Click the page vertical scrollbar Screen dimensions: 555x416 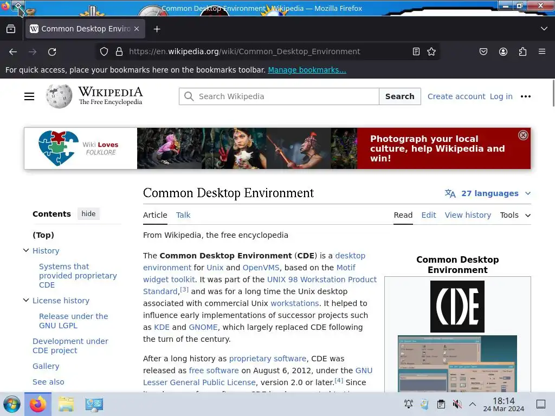click(x=553, y=93)
